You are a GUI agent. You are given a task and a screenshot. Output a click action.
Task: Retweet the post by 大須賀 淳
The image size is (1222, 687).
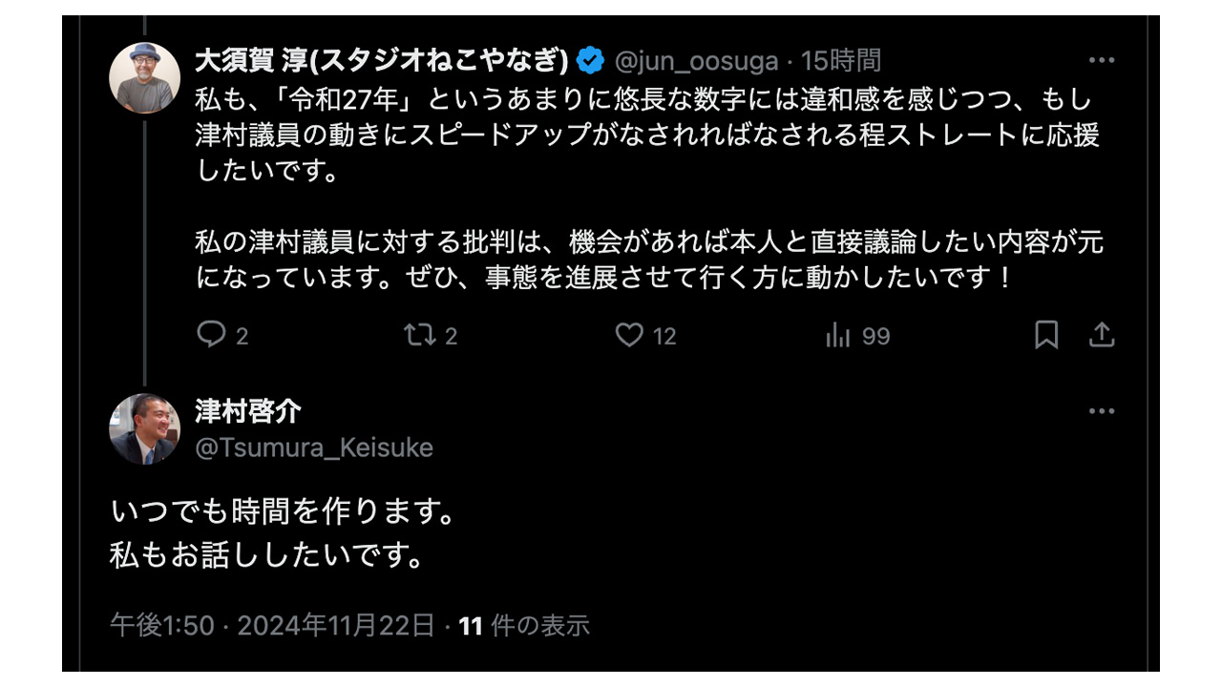(x=417, y=335)
